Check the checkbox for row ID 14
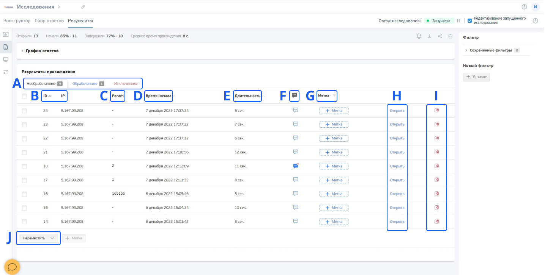 [24, 222]
